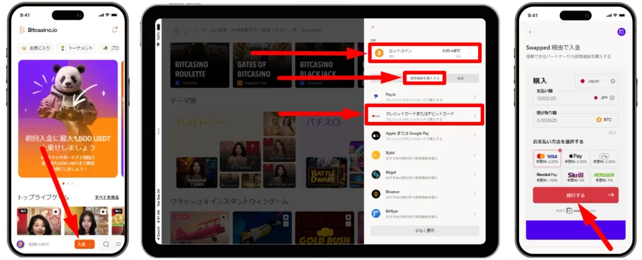Close the tablet deposit panel with X

coord(373,27)
